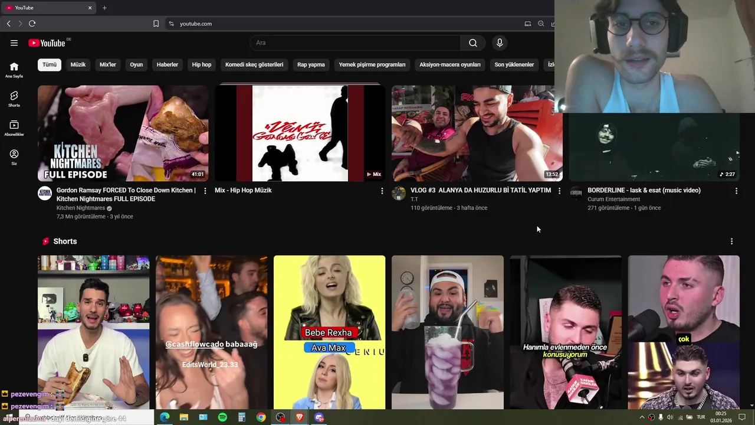Switch to the YouTube browser tab

[x=47, y=8]
